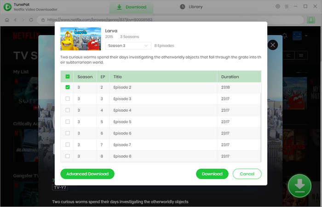This screenshot has width=322, height=207.
Task: Click the green floating download arrow icon
Action: point(299,185)
